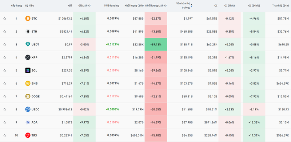Sort table by Giá(24h%) column header
The image size is (291, 142).
84,5
